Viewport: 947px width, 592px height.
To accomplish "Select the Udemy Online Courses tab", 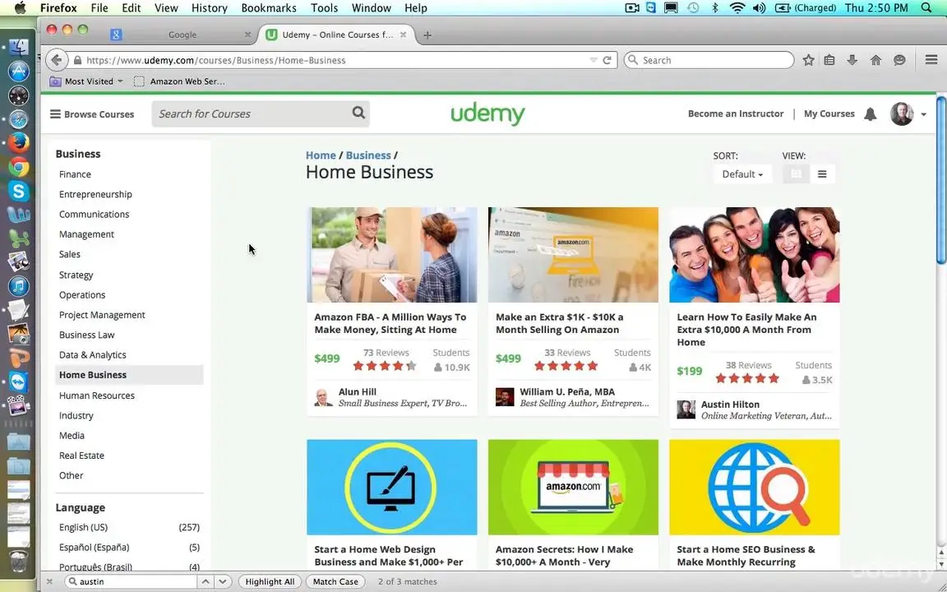I will [335, 35].
